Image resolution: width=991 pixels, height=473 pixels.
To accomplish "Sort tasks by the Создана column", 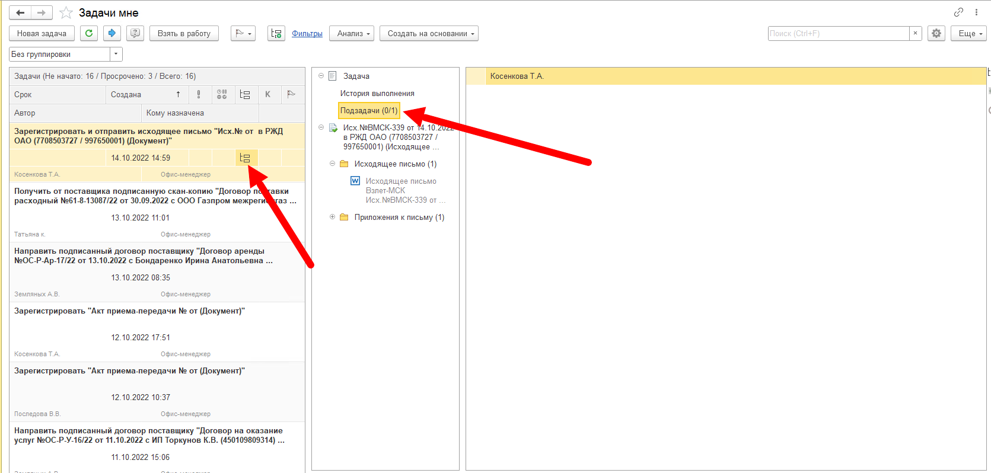I will [147, 94].
